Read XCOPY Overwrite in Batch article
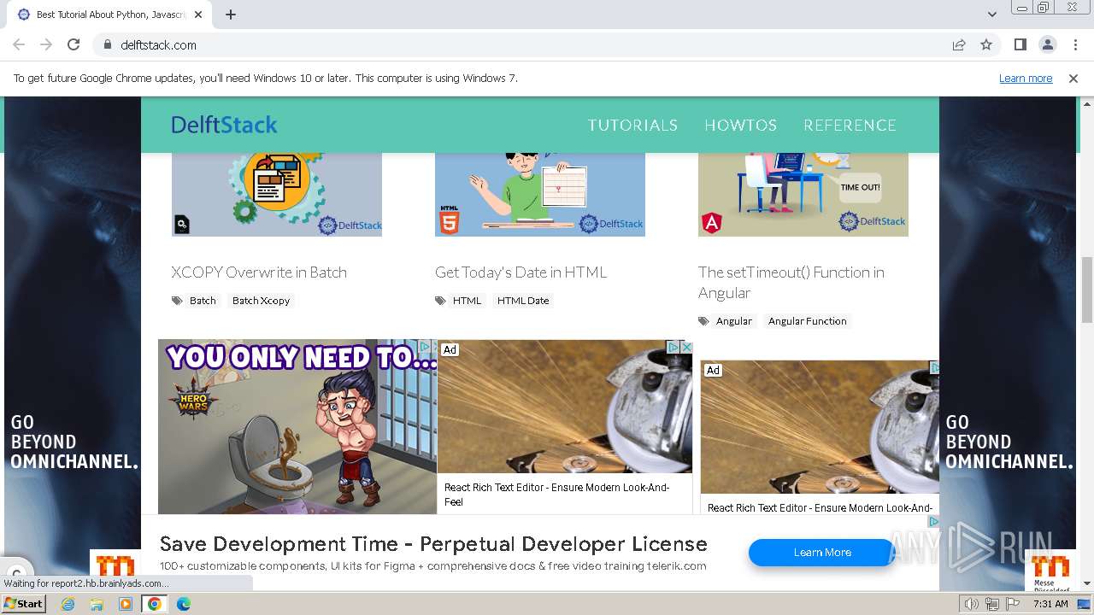 259,272
